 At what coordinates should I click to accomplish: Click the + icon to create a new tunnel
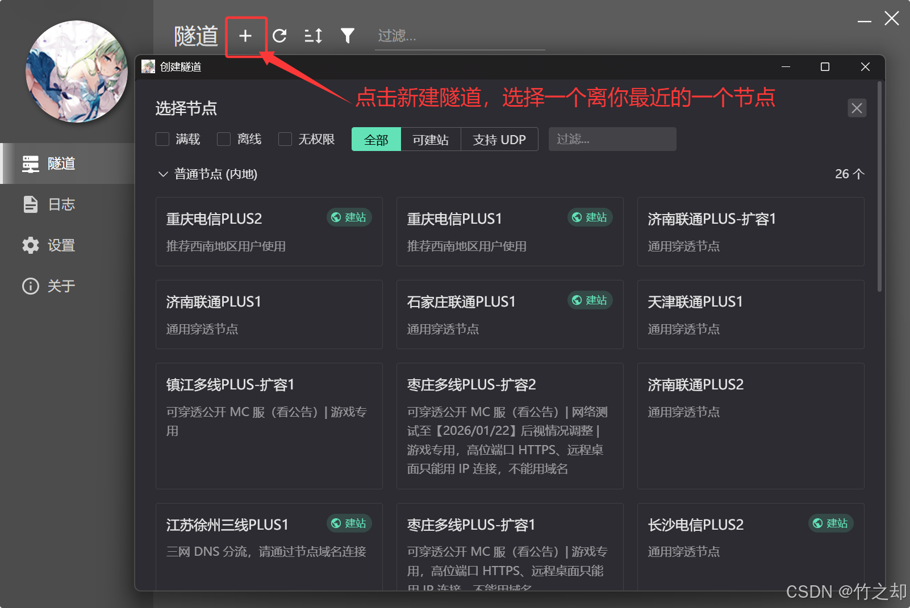coord(246,35)
